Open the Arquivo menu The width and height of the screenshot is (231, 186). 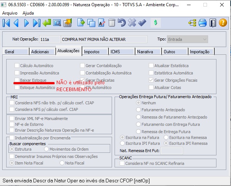point(10,13)
